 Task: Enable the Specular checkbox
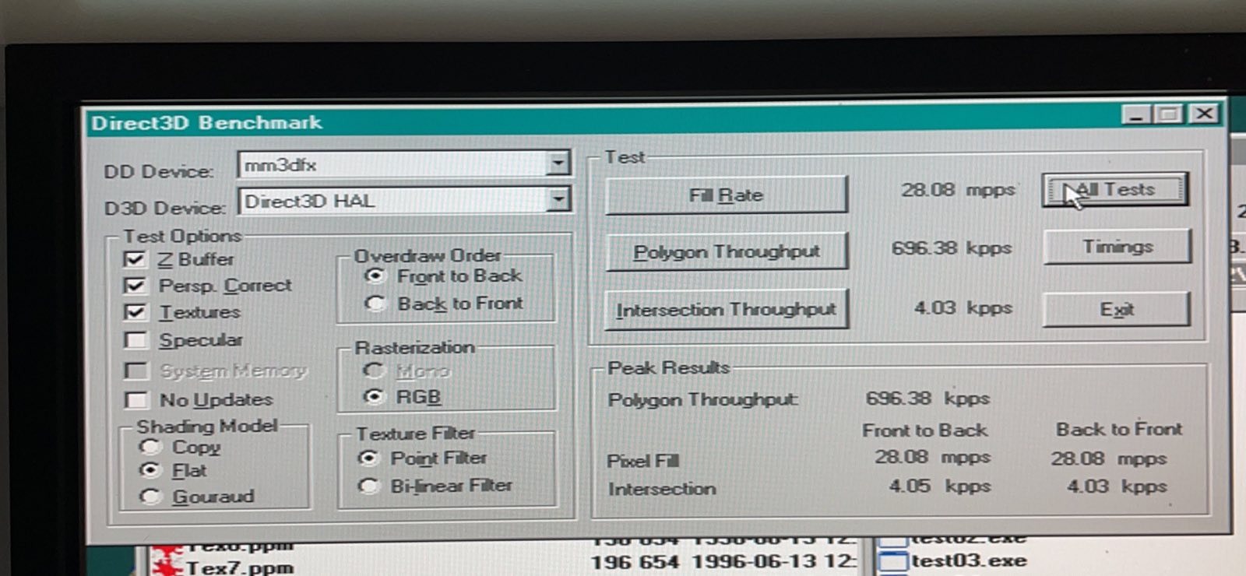[136, 340]
